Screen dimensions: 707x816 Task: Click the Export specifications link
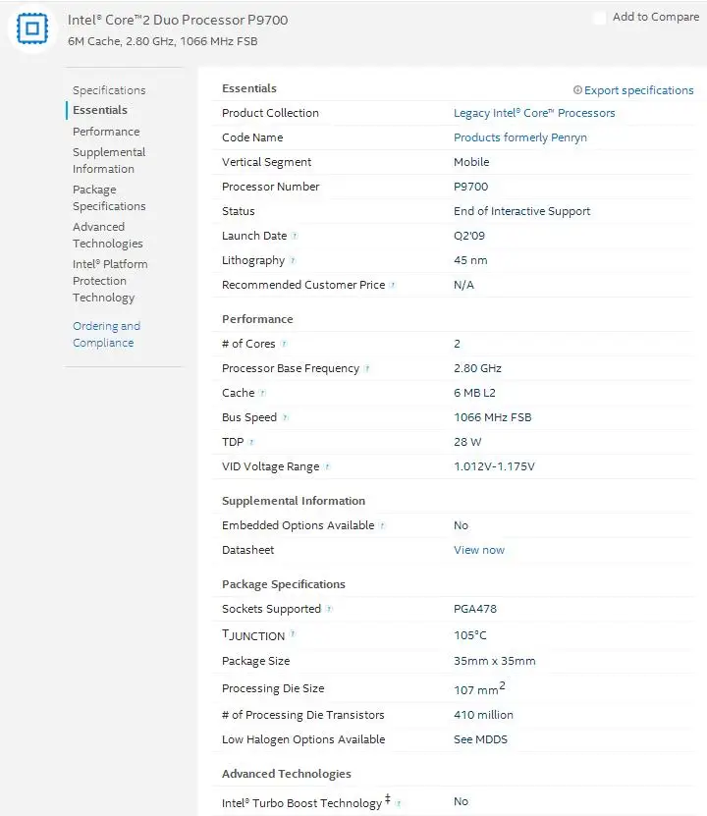click(x=639, y=90)
